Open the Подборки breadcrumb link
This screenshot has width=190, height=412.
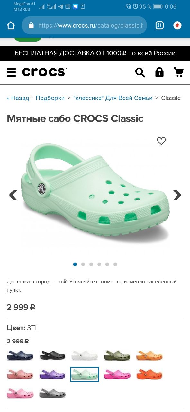tap(50, 98)
